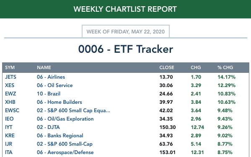Open the IYT symbol link
Image resolution: width=251 pixels, height=157 pixels.
9,127
